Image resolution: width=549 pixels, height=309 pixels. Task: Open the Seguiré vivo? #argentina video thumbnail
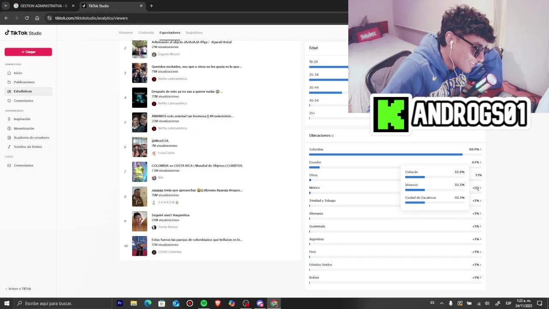click(x=139, y=221)
